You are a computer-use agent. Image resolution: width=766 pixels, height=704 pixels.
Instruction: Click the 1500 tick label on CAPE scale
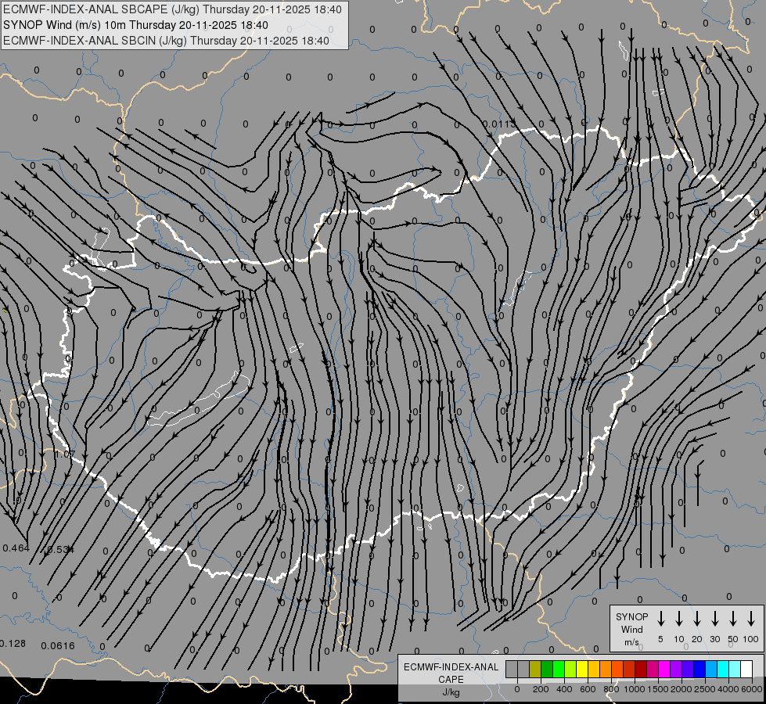[658, 689]
